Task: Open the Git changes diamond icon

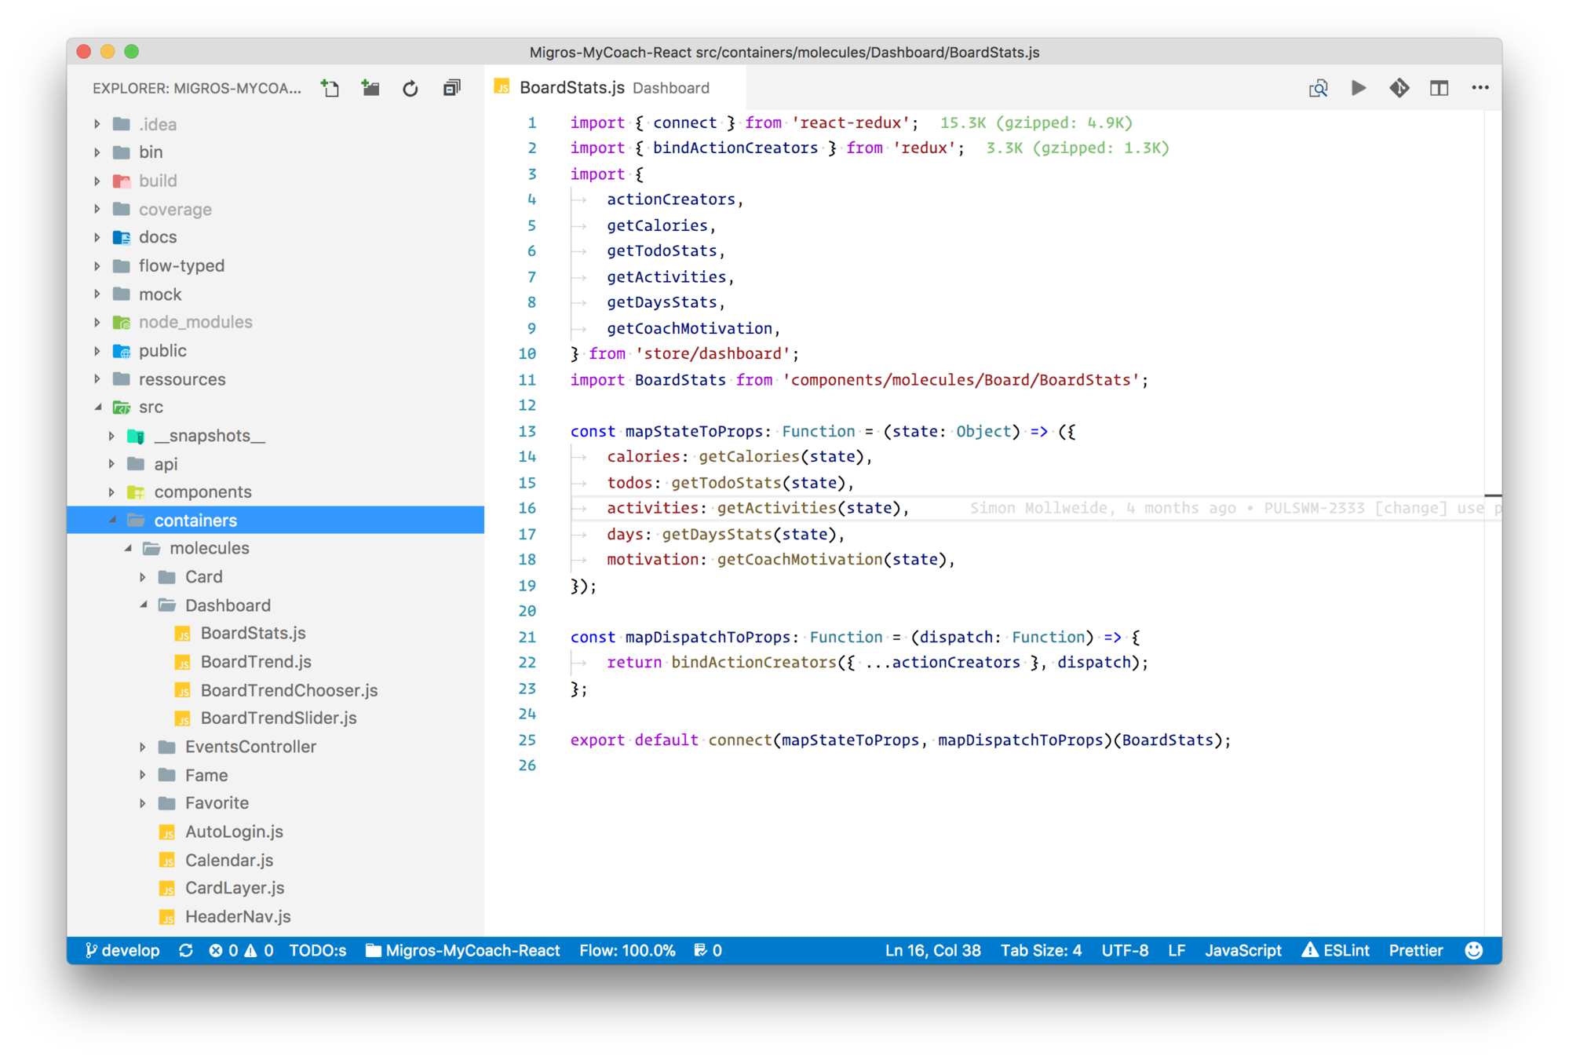Action: 1399,88
